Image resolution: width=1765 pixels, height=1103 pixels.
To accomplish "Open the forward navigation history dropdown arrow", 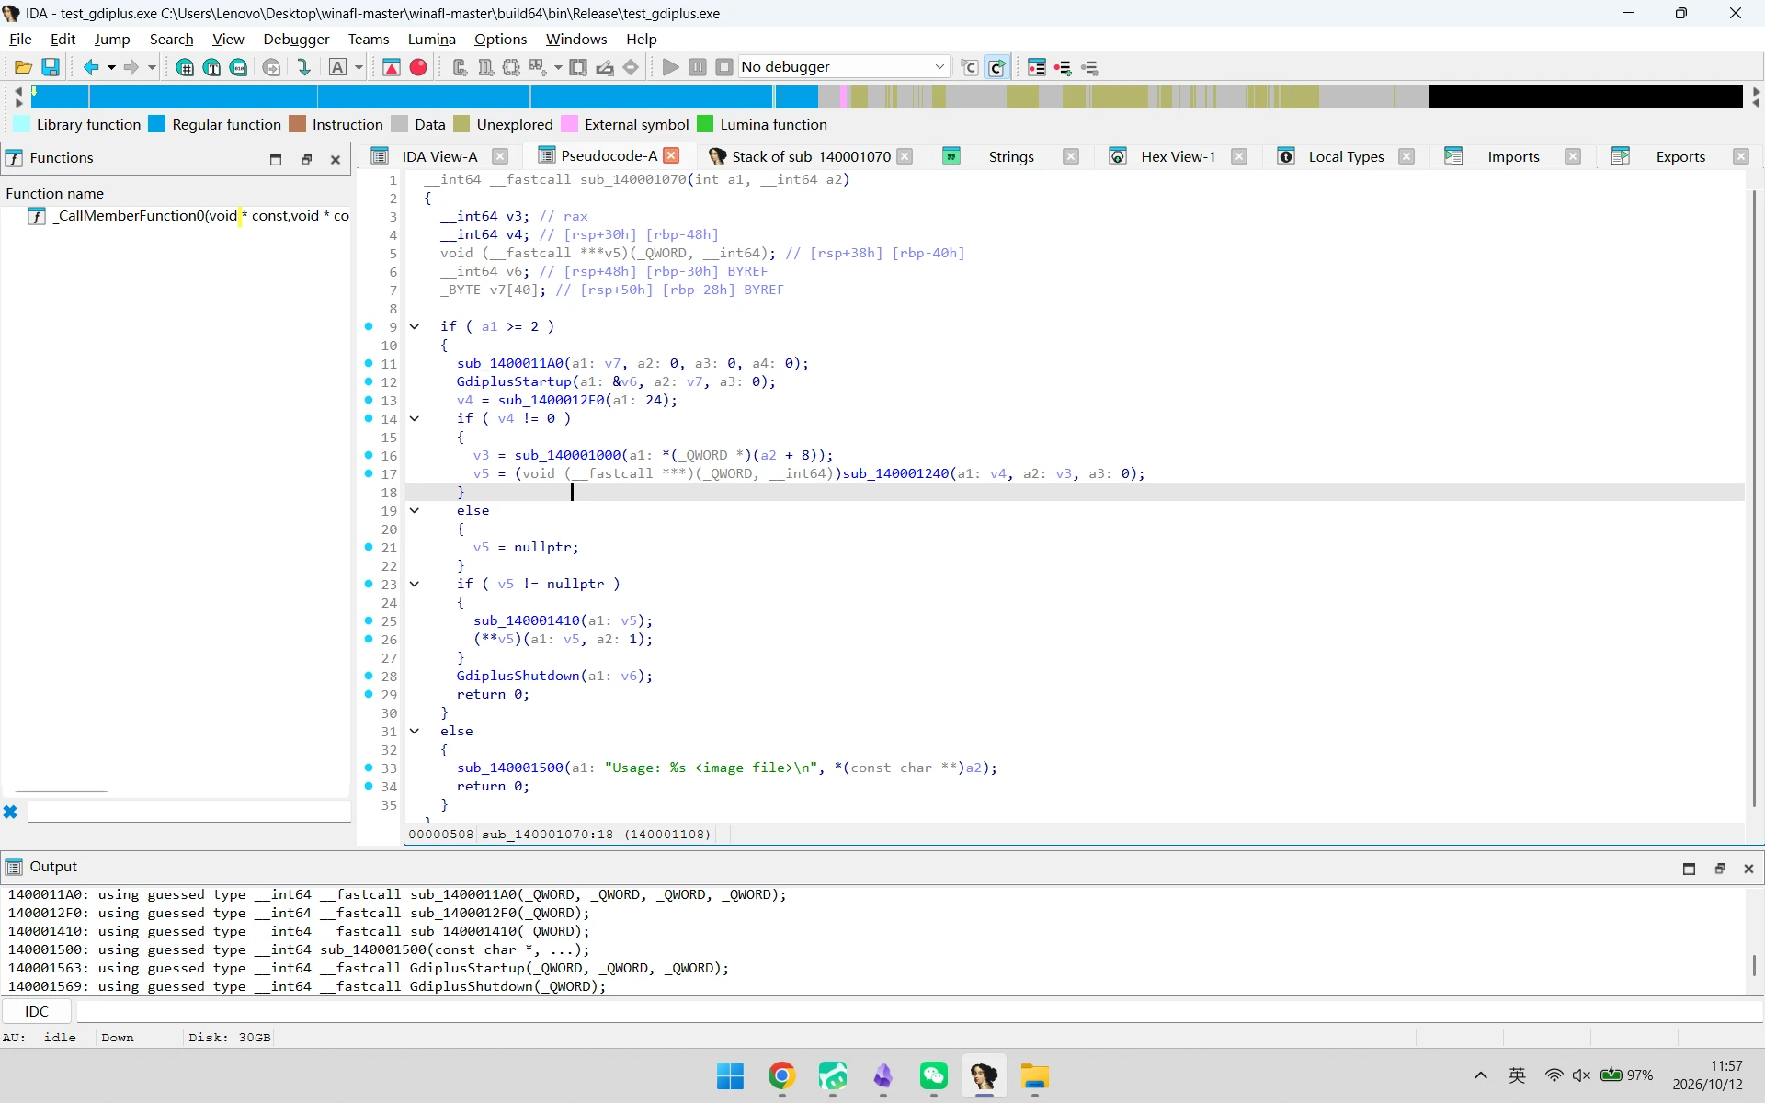I will click(152, 67).
